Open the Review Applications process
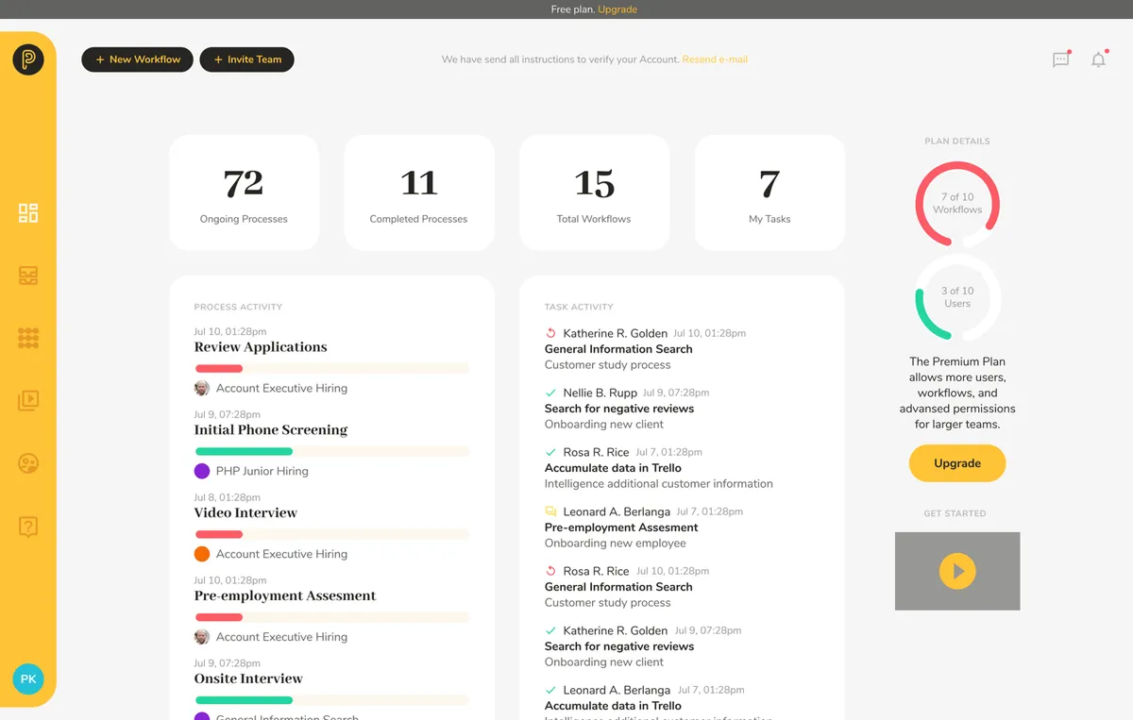This screenshot has height=720, width=1133. click(261, 347)
